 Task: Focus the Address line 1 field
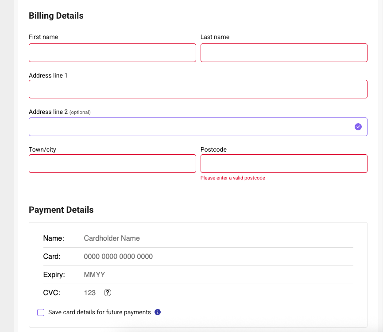pos(198,89)
